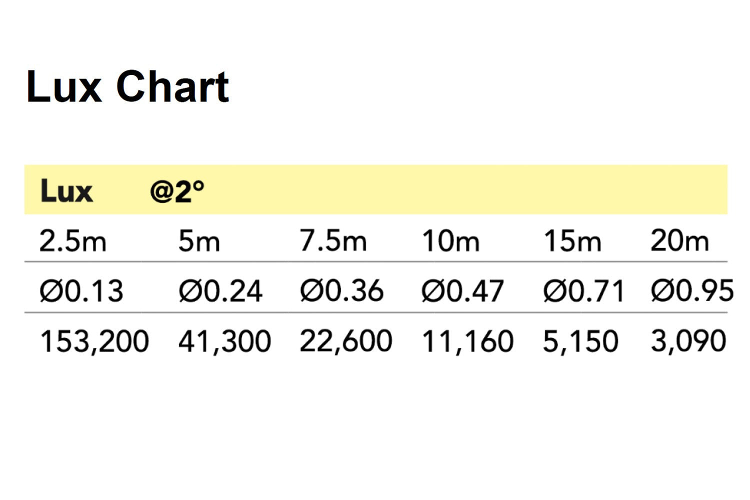
Task: Click the 41,300 lux value
Action: point(224,341)
